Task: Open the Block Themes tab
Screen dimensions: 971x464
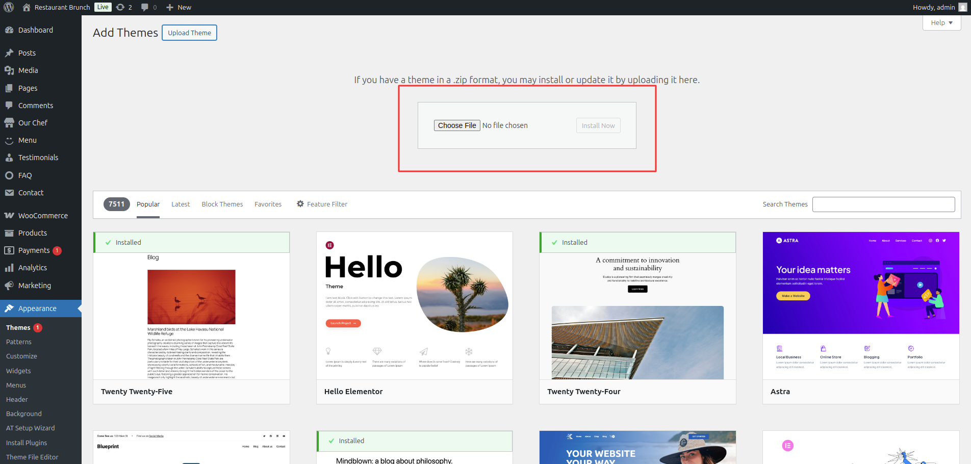Action: (x=222, y=204)
